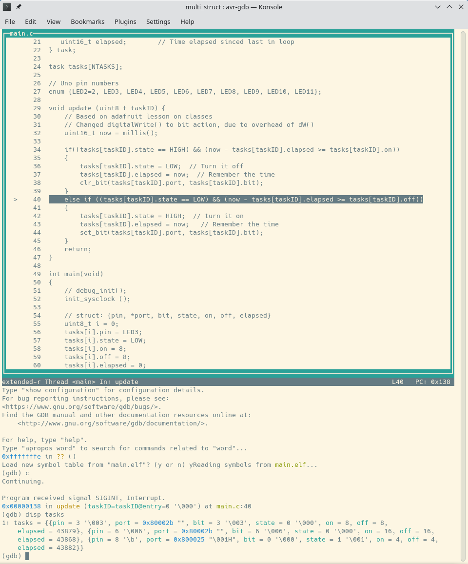The height and width of the screenshot is (564, 468).
Task: Click line 44 set_bit call
Action: click(x=172, y=232)
